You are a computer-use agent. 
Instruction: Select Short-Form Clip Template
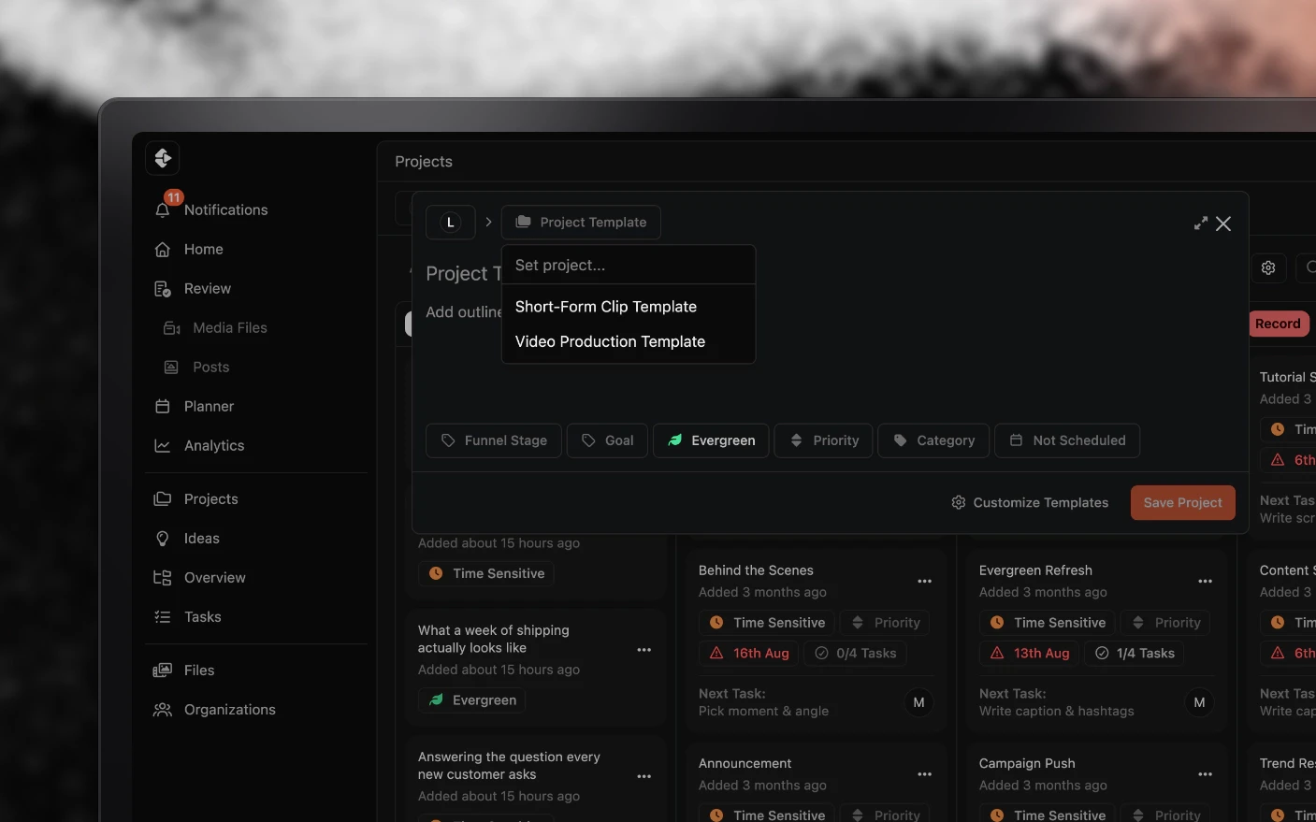[x=606, y=307]
